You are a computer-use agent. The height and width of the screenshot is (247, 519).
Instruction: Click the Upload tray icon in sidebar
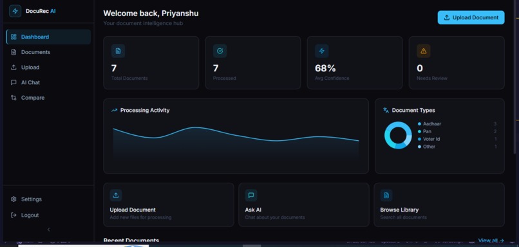(x=14, y=67)
